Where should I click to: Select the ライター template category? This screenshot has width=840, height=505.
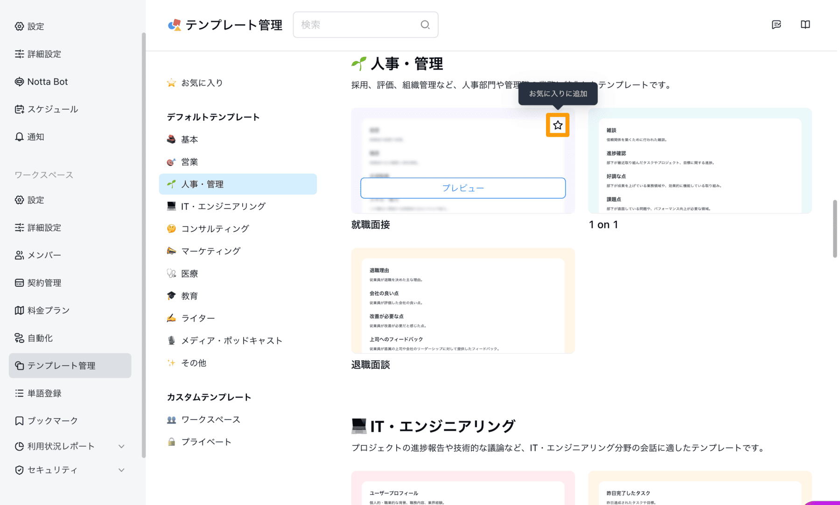click(x=238, y=318)
